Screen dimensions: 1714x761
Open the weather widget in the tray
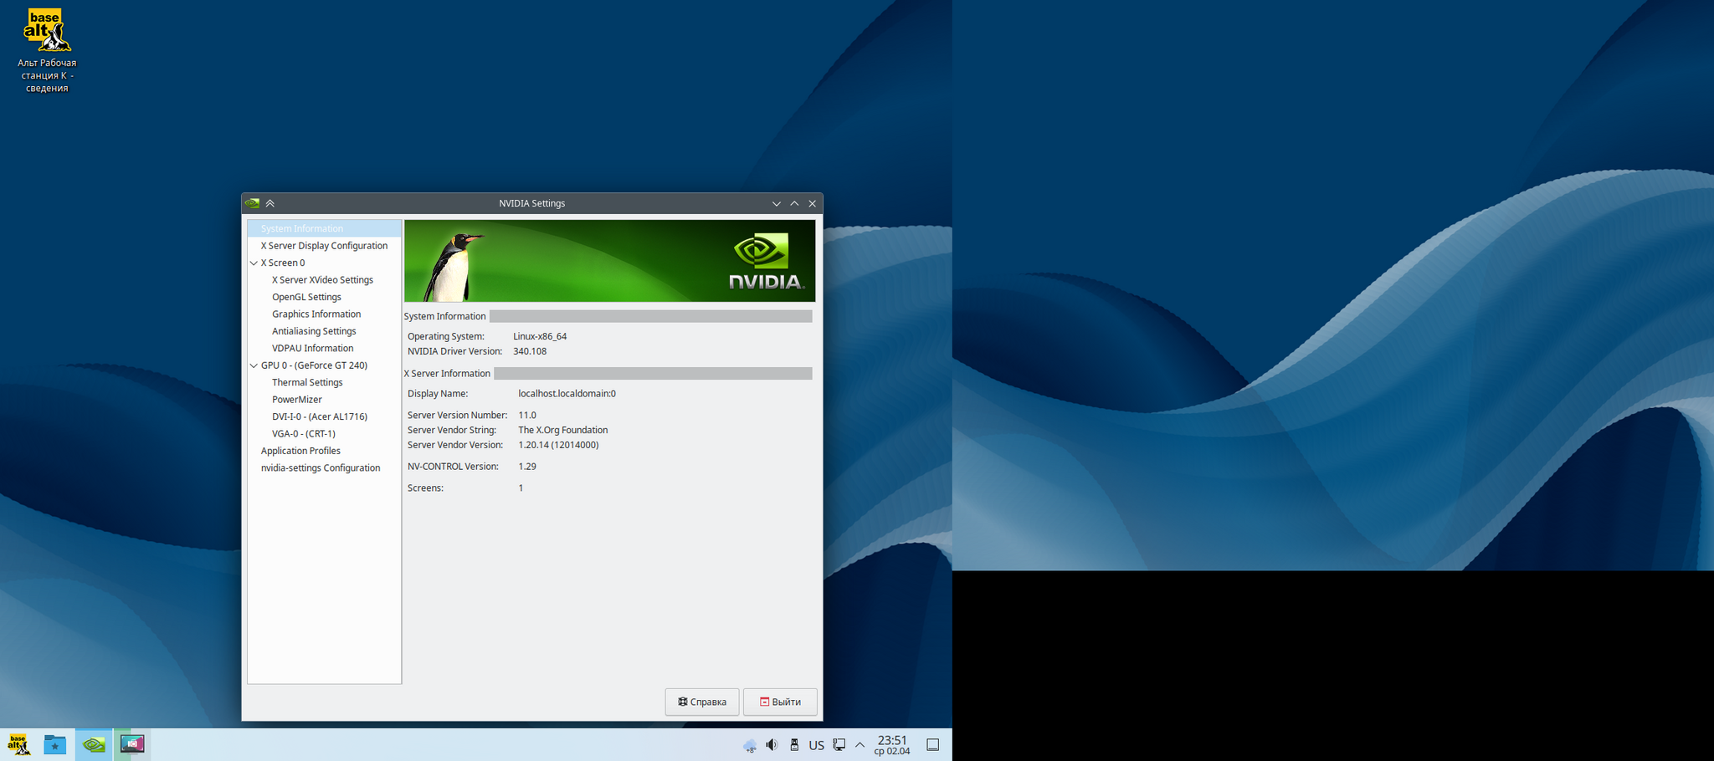pos(750,745)
